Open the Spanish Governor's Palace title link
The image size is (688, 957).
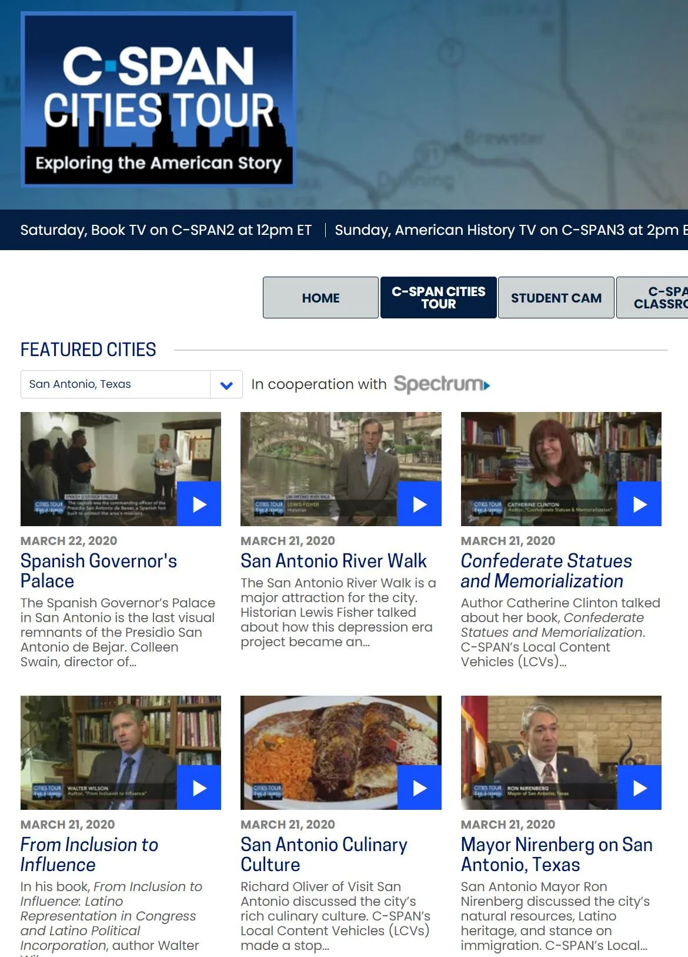click(99, 571)
